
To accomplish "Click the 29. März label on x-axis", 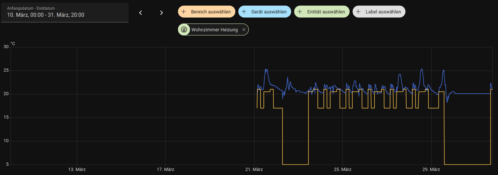I will (431, 169).
